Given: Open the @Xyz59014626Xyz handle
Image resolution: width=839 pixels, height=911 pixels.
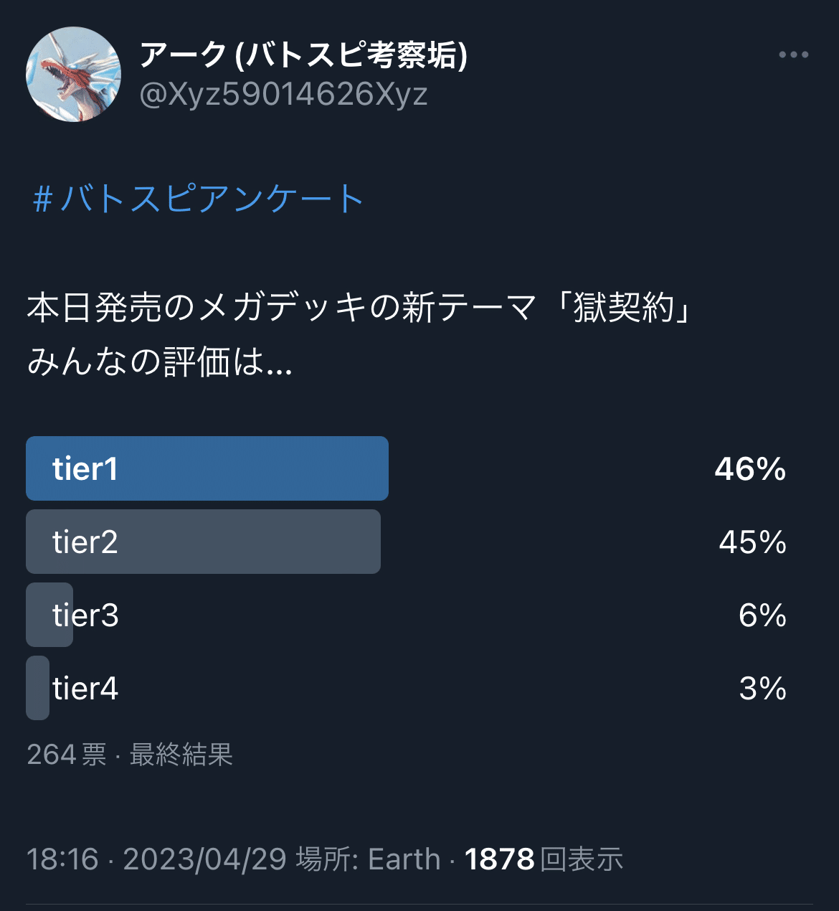Looking at the screenshot, I should pos(283,94).
